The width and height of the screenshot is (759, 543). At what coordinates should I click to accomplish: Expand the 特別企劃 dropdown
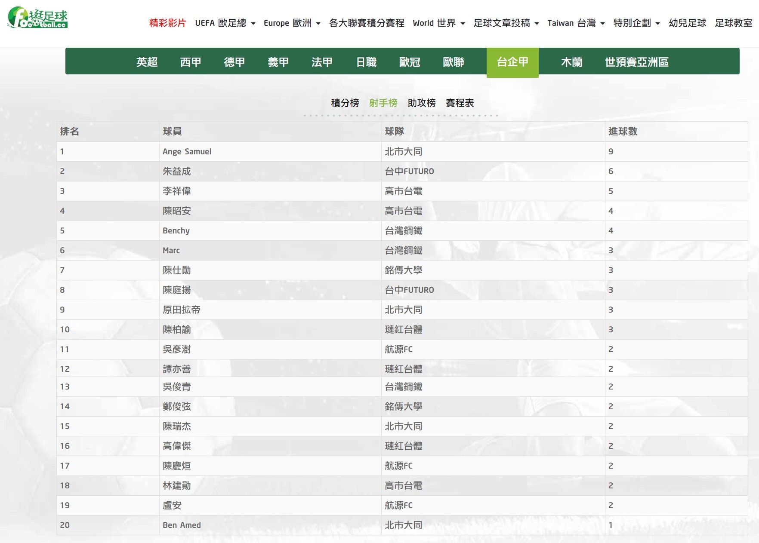[x=636, y=23]
